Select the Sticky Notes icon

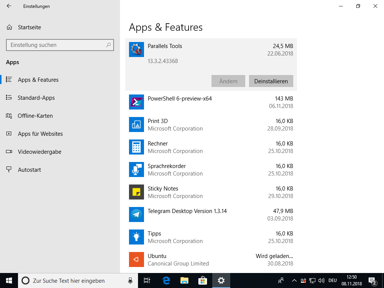[x=136, y=192]
